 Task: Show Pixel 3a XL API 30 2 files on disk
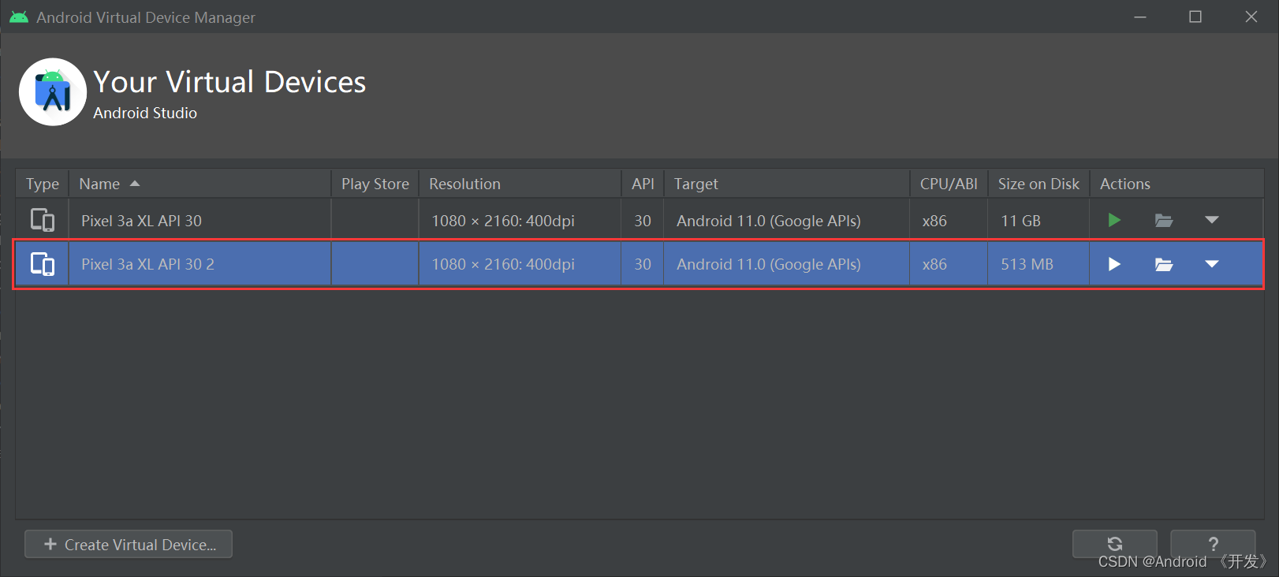pyautogui.click(x=1164, y=264)
